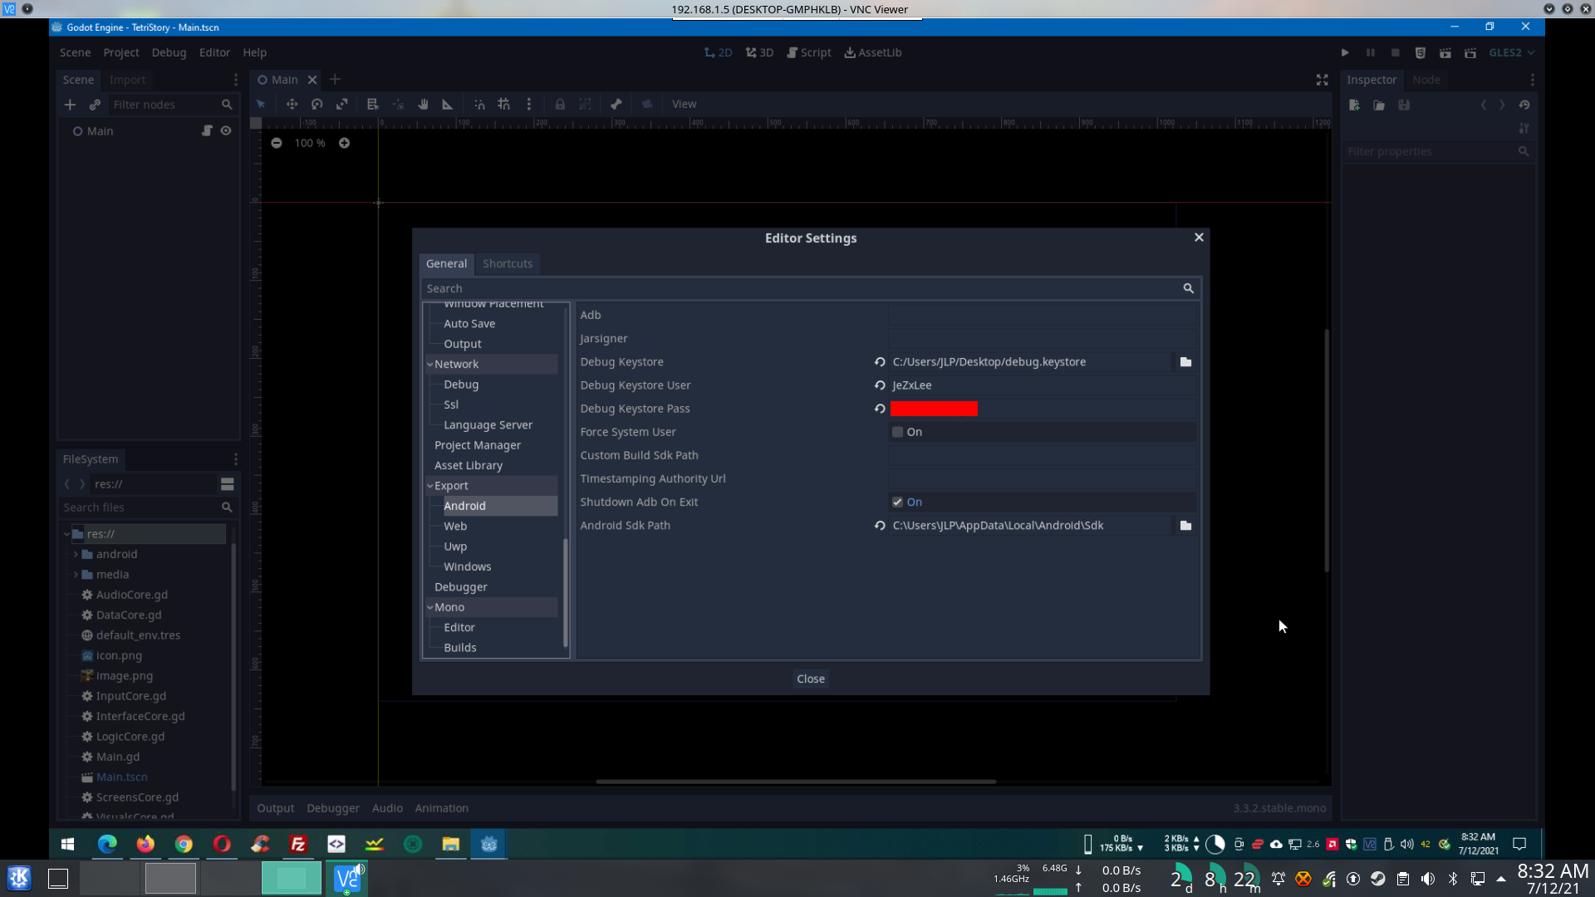Collapse the Mono settings section
The image size is (1595, 897).
point(430,607)
